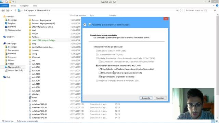Screen dimensions: 219x123
Task: Select the Archivos de programa folder
Action: (x=41, y=20)
